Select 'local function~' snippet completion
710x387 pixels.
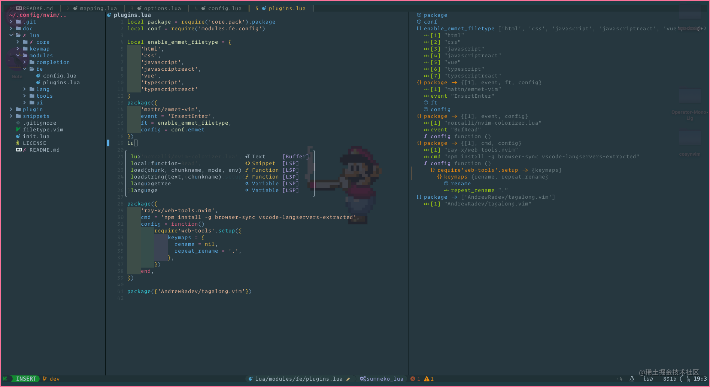tap(220, 163)
